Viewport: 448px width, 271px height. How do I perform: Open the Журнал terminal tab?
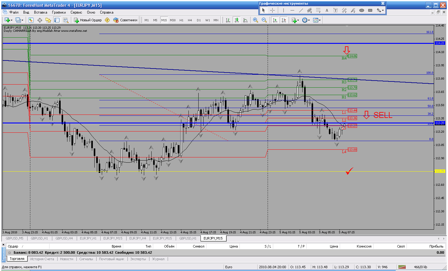[x=158, y=259]
